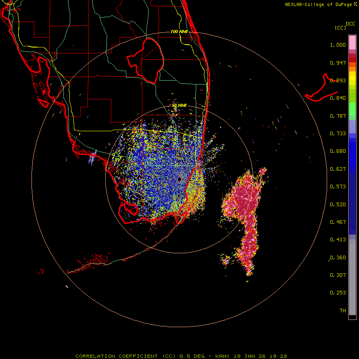Click the NEXLAB-College of DuPage header text
Viewport: 359px width, 359px height.
[321, 4]
